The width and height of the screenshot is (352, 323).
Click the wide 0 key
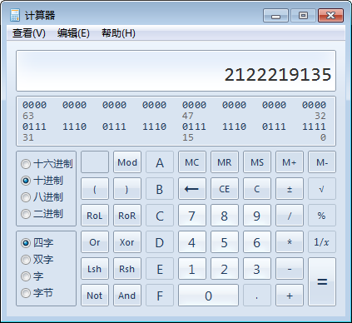click(x=208, y=296)
